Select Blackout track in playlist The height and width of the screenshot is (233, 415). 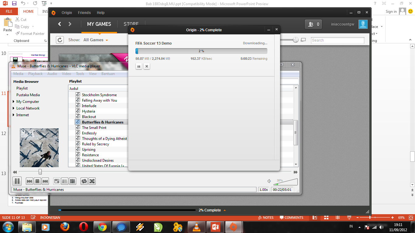89,117
